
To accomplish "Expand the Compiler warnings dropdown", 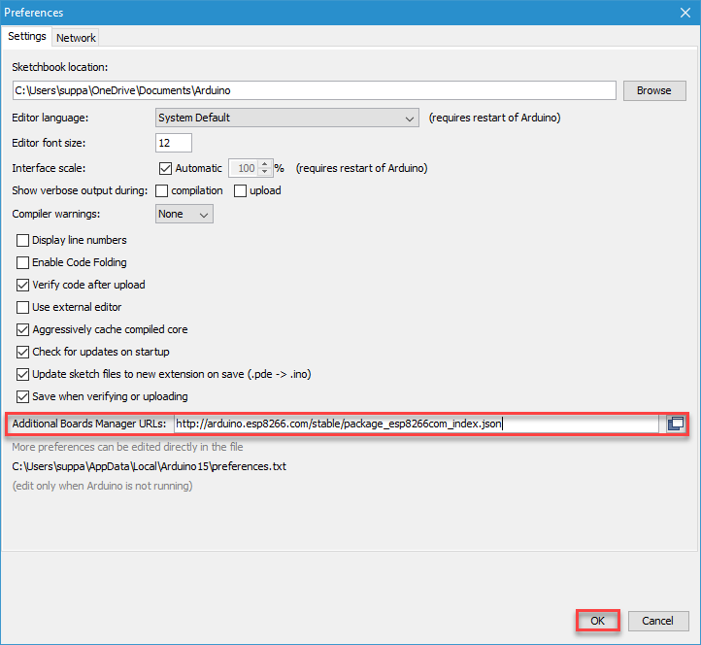I will click(x=184, y=214).
